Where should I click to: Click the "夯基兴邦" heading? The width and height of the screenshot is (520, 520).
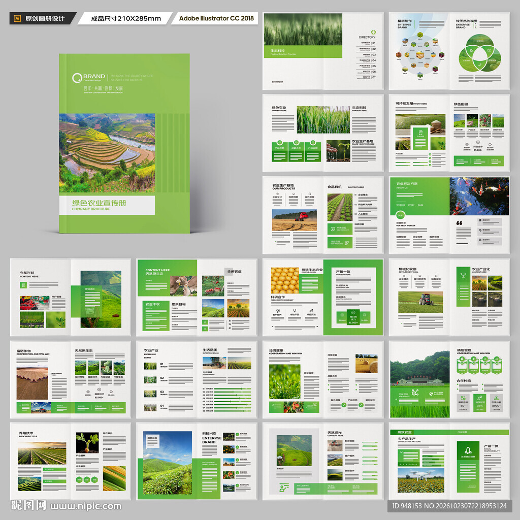[x=27, y=273]
